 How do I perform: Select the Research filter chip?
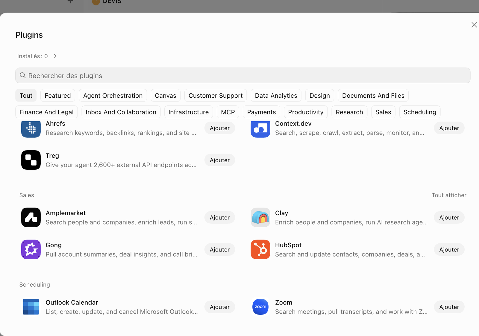point(349,112)
